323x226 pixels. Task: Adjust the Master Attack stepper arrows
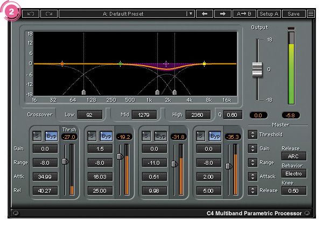click(x=252, y=176)
